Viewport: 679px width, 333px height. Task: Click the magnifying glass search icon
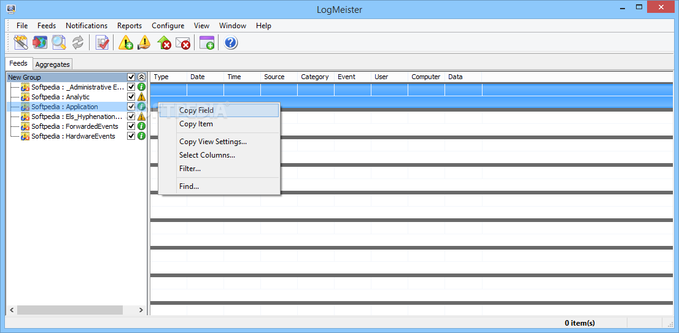pyautogui.click(x=58, y=42)
